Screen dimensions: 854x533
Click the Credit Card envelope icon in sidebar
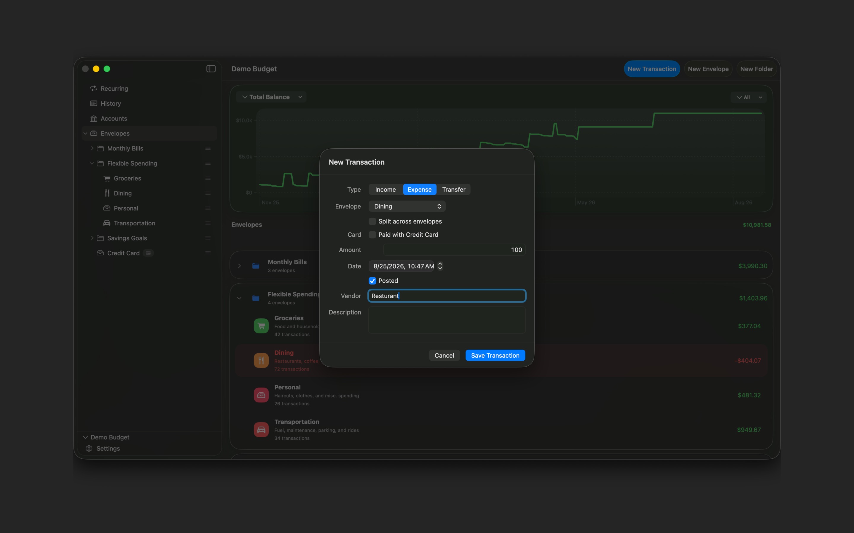[100, 253]
